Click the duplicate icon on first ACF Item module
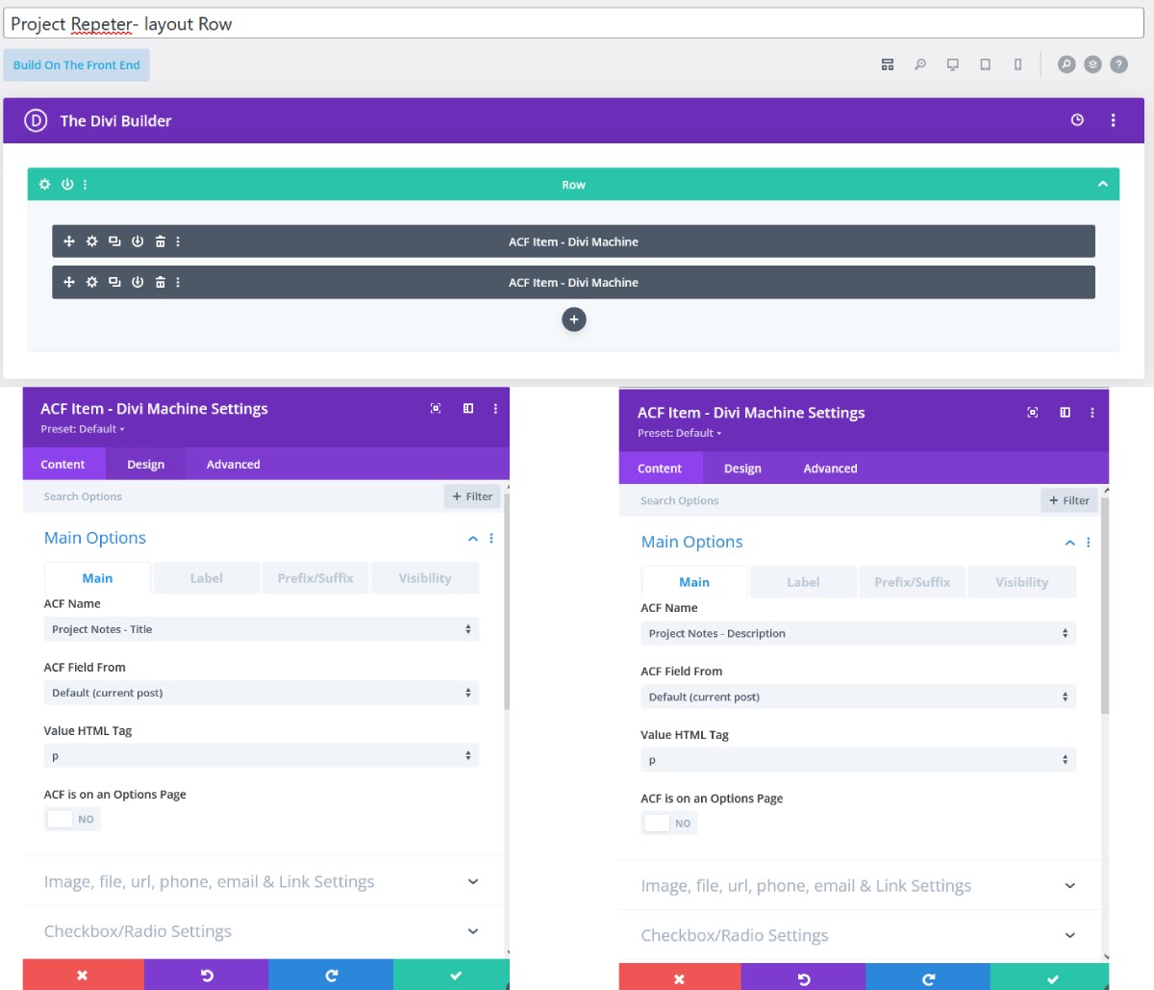This screenshot has width=1154, height=990. (114, 241)
